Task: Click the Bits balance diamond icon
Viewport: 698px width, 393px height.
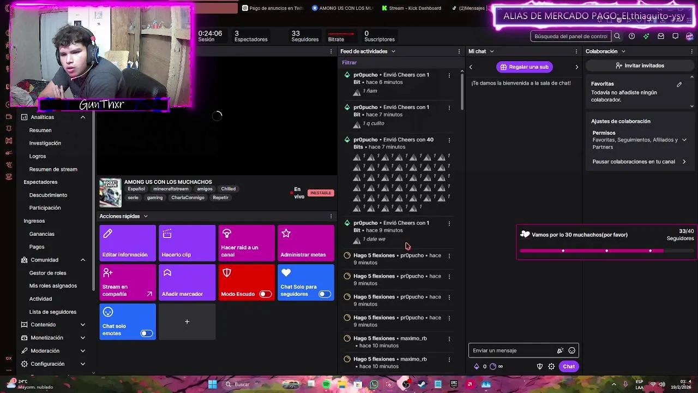Action: click(477, 367)
